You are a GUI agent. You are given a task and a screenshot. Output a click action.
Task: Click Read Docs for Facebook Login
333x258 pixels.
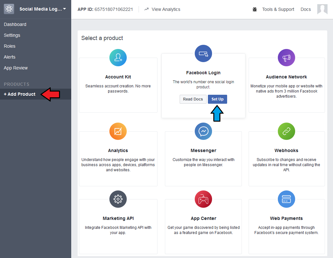(193, 99)
